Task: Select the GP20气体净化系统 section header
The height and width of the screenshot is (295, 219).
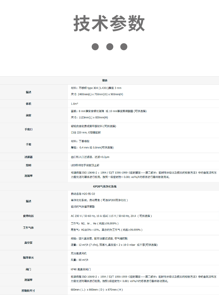Action: point(105,186)
